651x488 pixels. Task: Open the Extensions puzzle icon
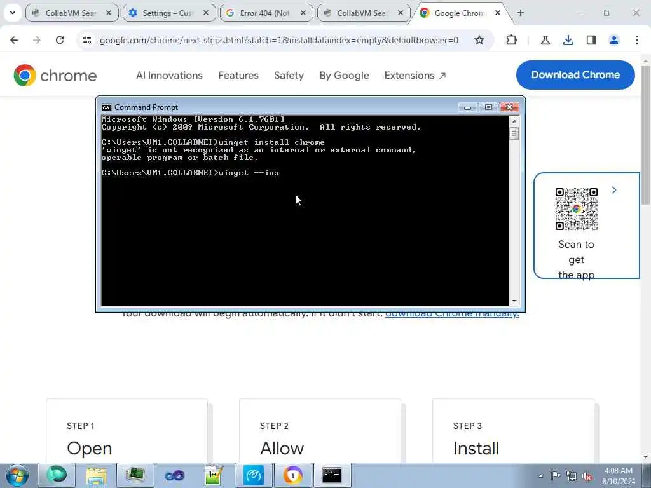coord(512,40)
